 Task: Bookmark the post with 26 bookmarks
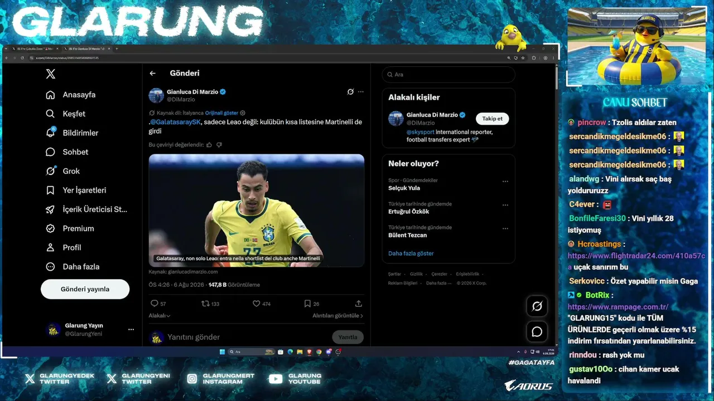pyautogui.click(x=311, y=304)
